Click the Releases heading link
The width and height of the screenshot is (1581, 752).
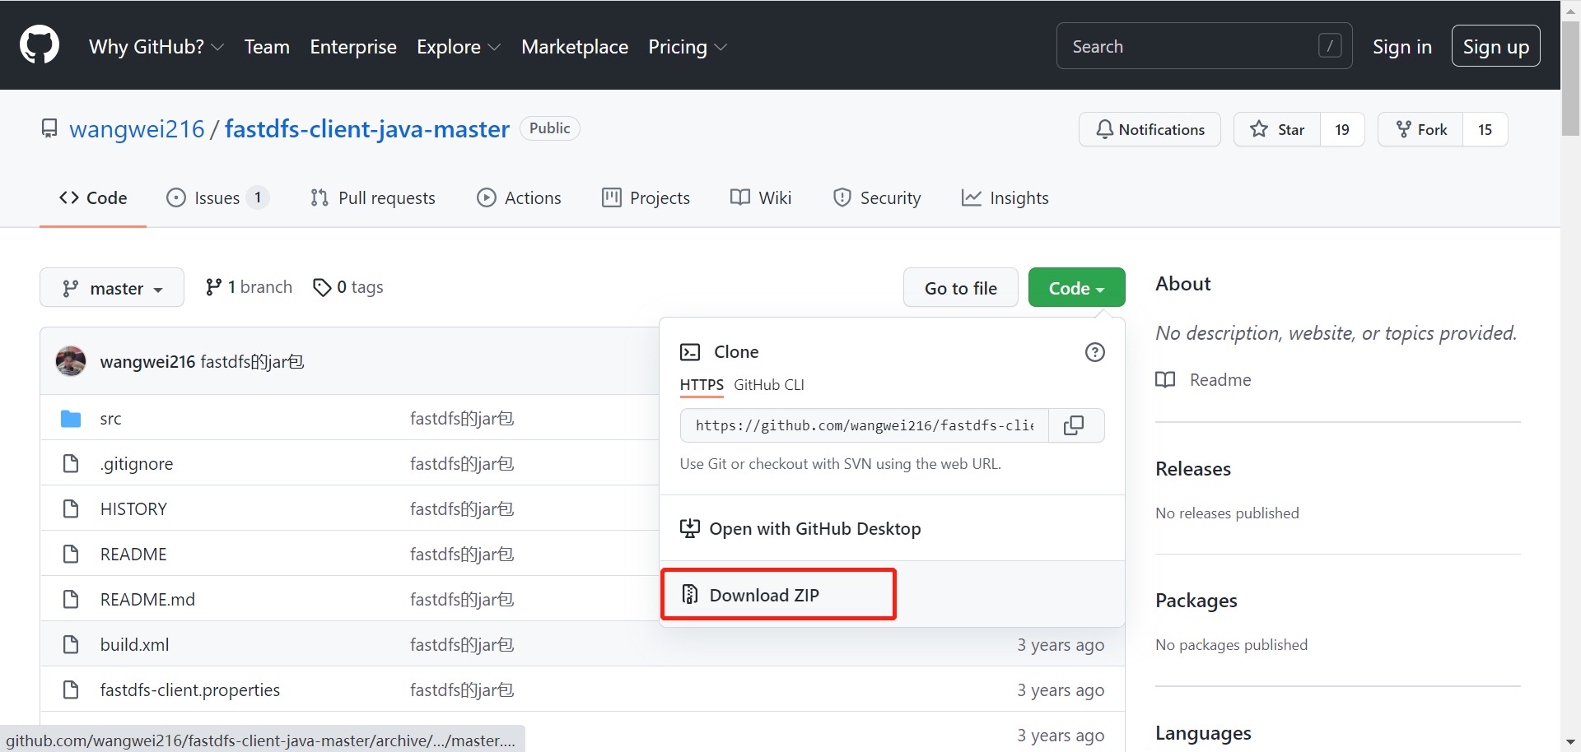1193,469
